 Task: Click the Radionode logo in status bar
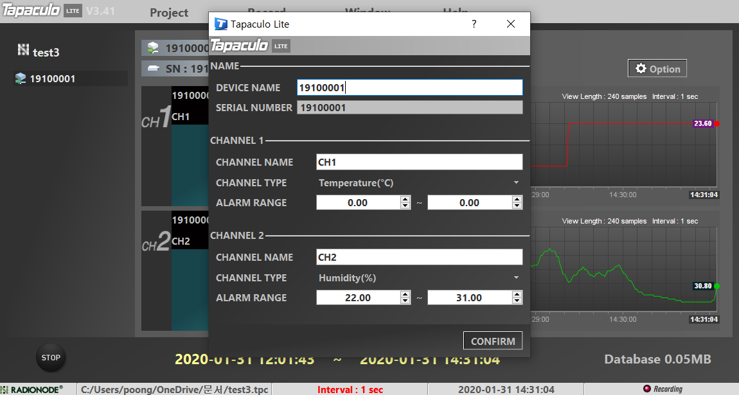pyautogui.click(x=31, y=389)
